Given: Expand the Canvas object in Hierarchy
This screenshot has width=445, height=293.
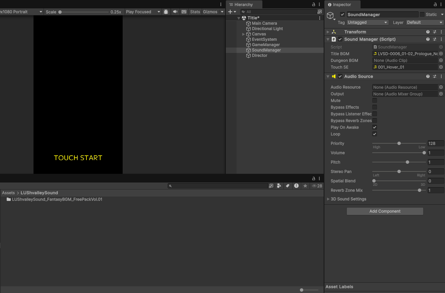Looking at the screenshot, I should pos(244,34).
